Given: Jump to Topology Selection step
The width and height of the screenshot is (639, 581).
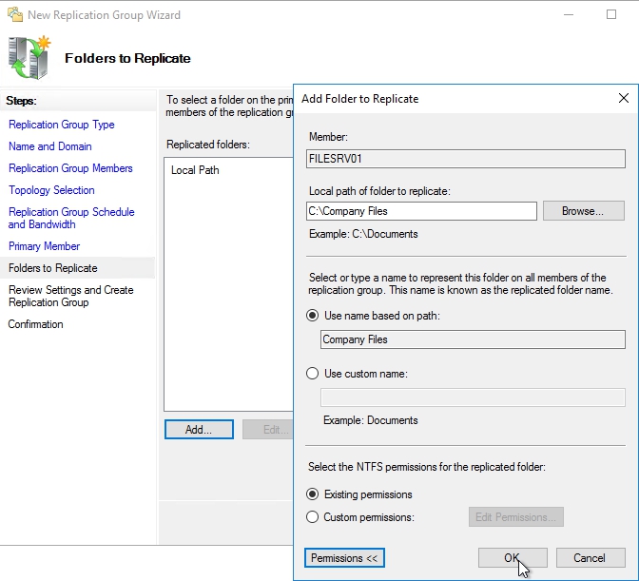Looking at the screenshot, I should [51, 190].
